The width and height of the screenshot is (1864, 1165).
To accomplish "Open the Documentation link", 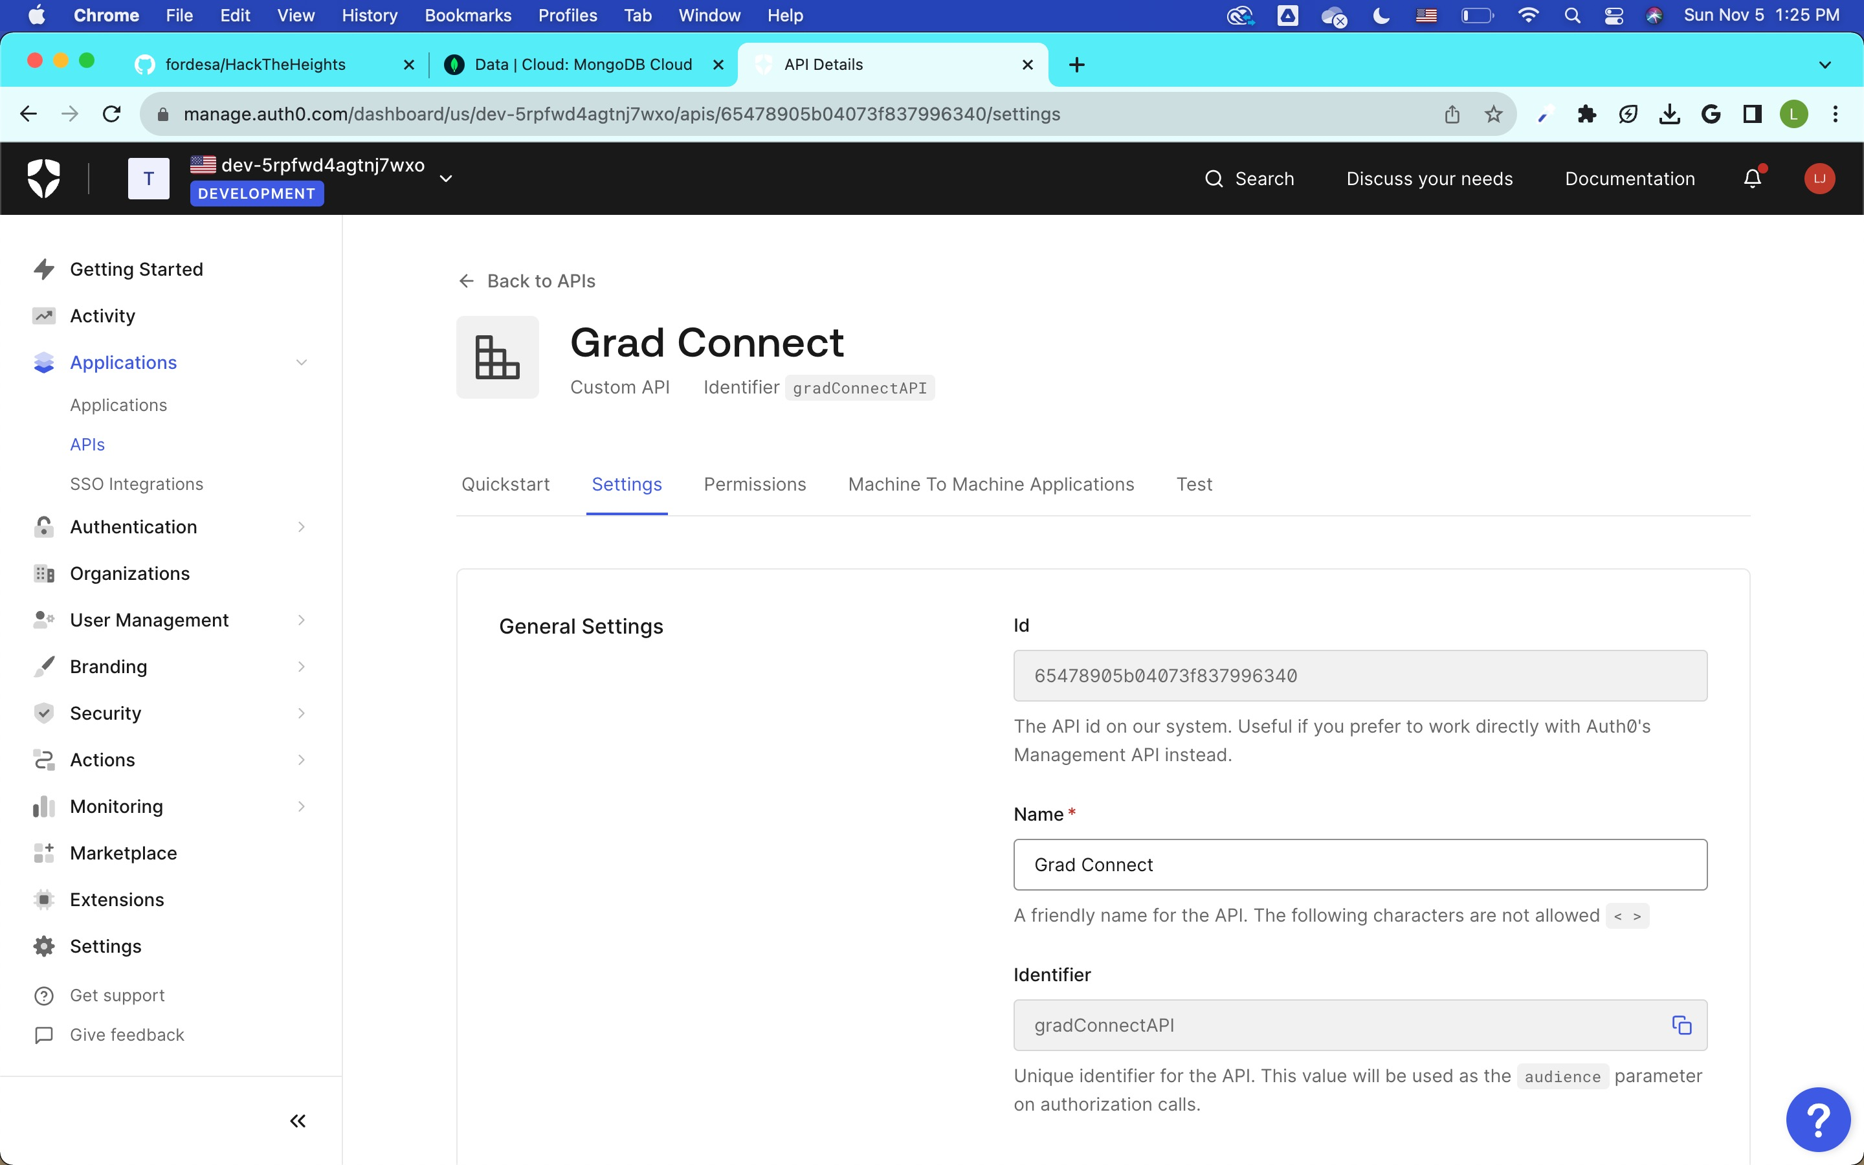I will 1629,178.
